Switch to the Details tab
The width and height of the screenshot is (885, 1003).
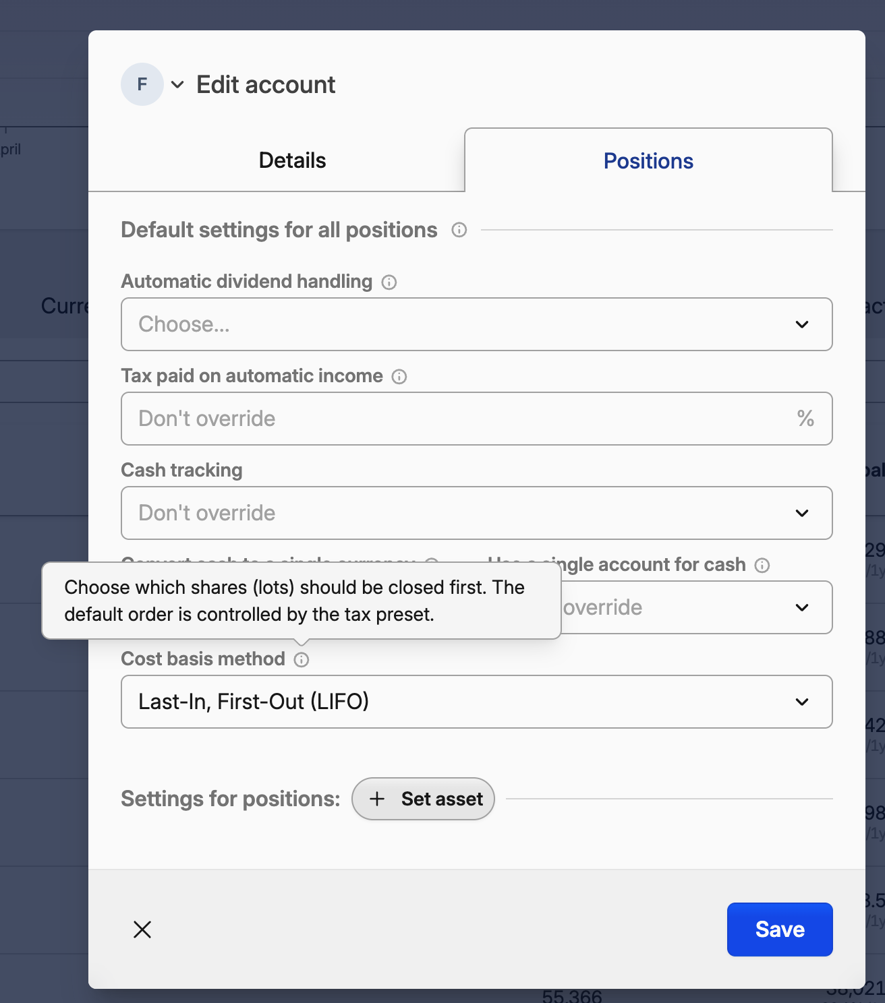tap(292, 160)
